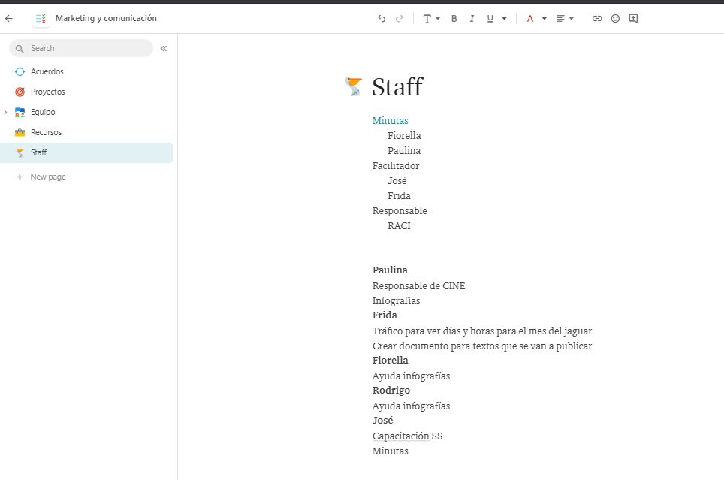724x480 pixels.
Task: Click the Facilitador line
Action: [x=396, y=166]
